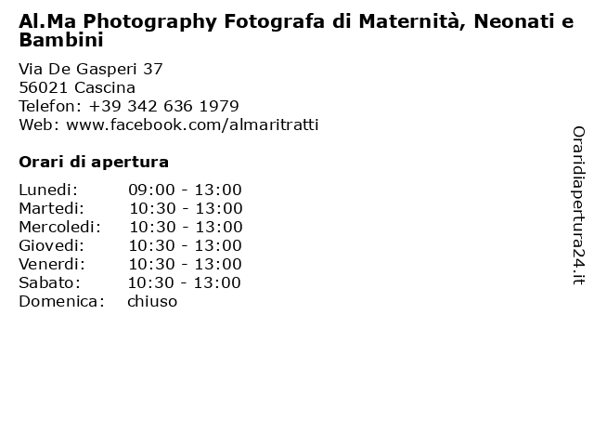Click the vertical Orariaperture24.it watermark
This screenshot has width=594, height=446.
point(578,205)
